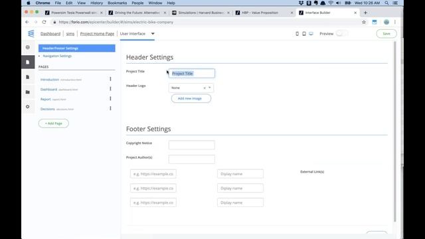Switch to the Interface Builder tab
This screenshot has height=239, width=425.
coord(327,13)
